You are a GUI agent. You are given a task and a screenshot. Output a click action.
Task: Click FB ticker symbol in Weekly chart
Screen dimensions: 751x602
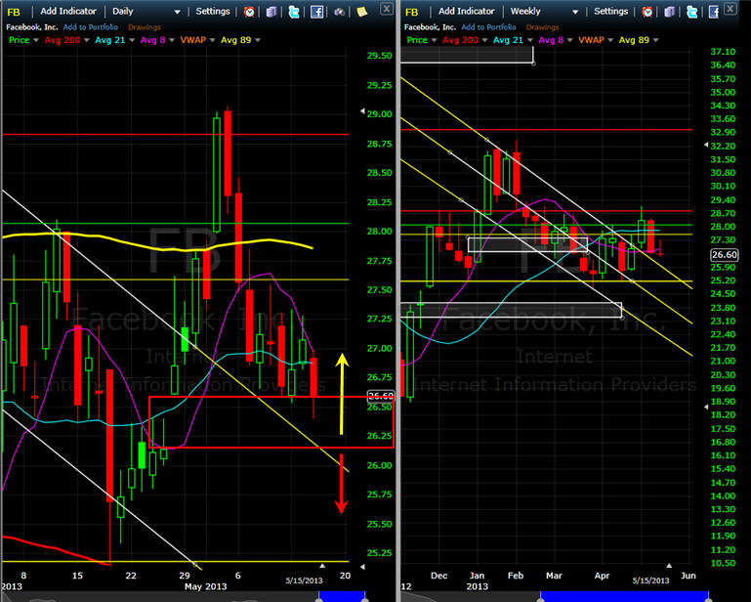[x=411, y=12]
